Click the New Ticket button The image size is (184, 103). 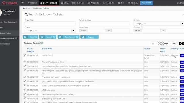(146, 3)
